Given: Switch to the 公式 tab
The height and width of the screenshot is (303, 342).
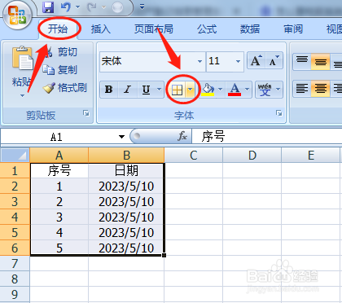Looking at the screenshot, I should pos(207,29).
